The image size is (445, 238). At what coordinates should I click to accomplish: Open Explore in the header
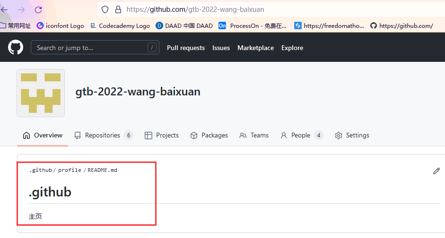(292, 48)
